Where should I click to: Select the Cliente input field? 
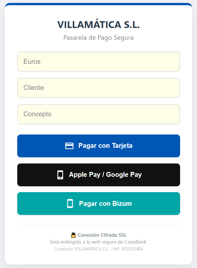point(98,88)
